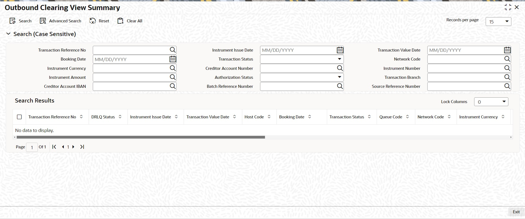This screenshot has width=525, height=219.
Task: Open Lock Columns dropdown
Action: 491,102
